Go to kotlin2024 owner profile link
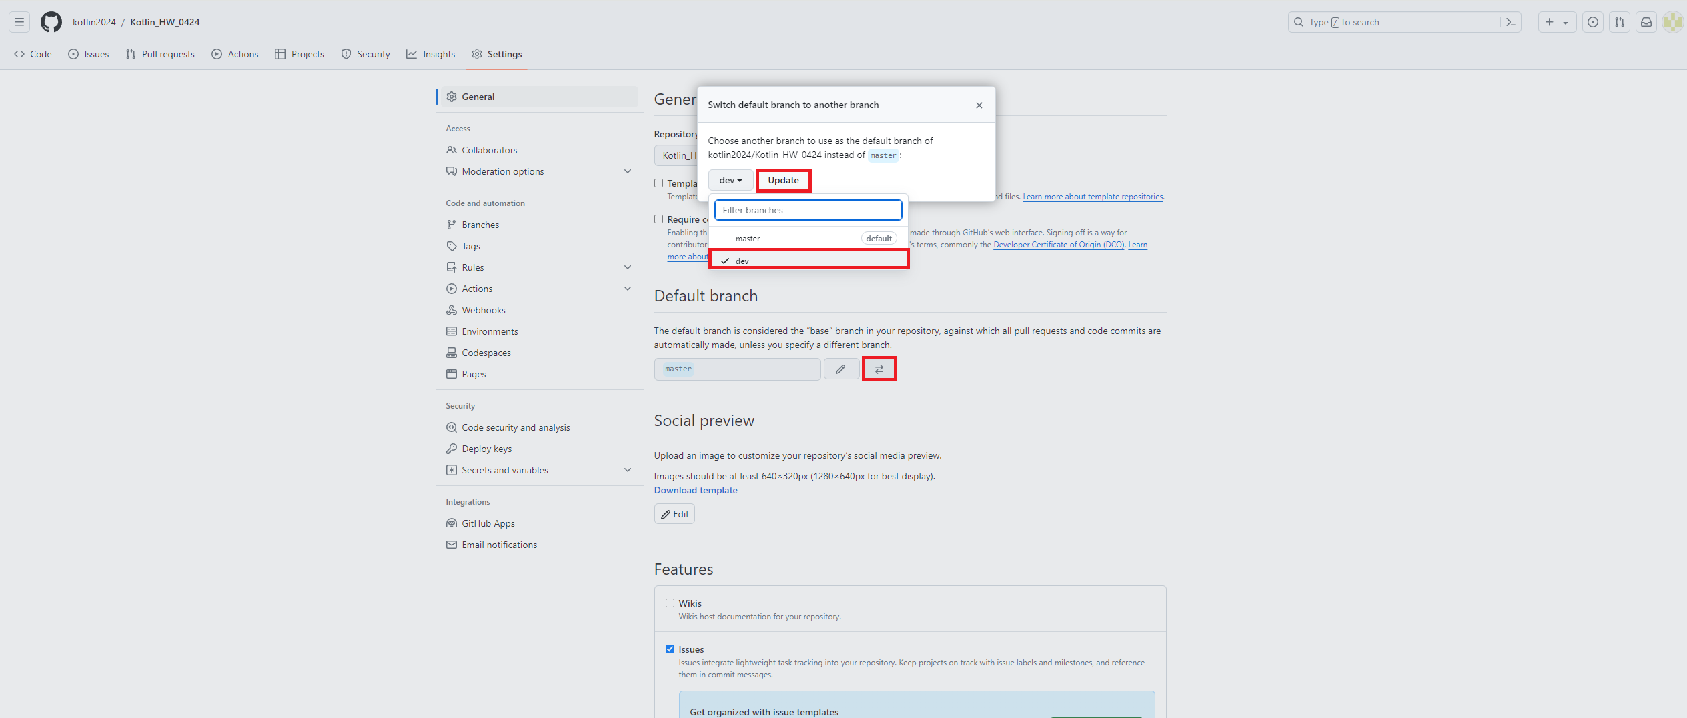The image size is (1687, 718). click(x=94, y=22)
